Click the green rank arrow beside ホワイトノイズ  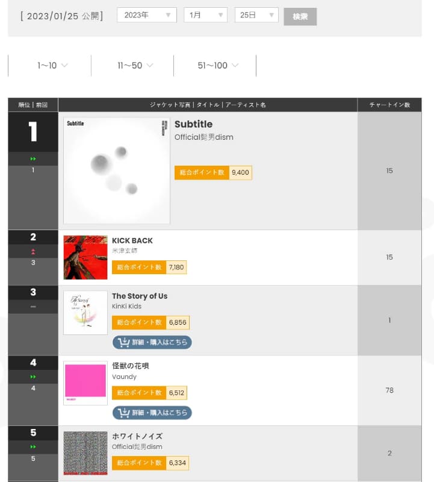click(x=33, y=446)
